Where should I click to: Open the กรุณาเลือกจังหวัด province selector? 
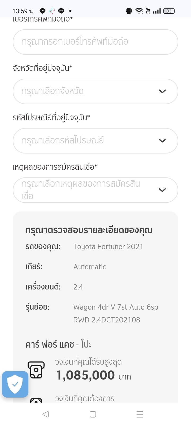(88, 91)
